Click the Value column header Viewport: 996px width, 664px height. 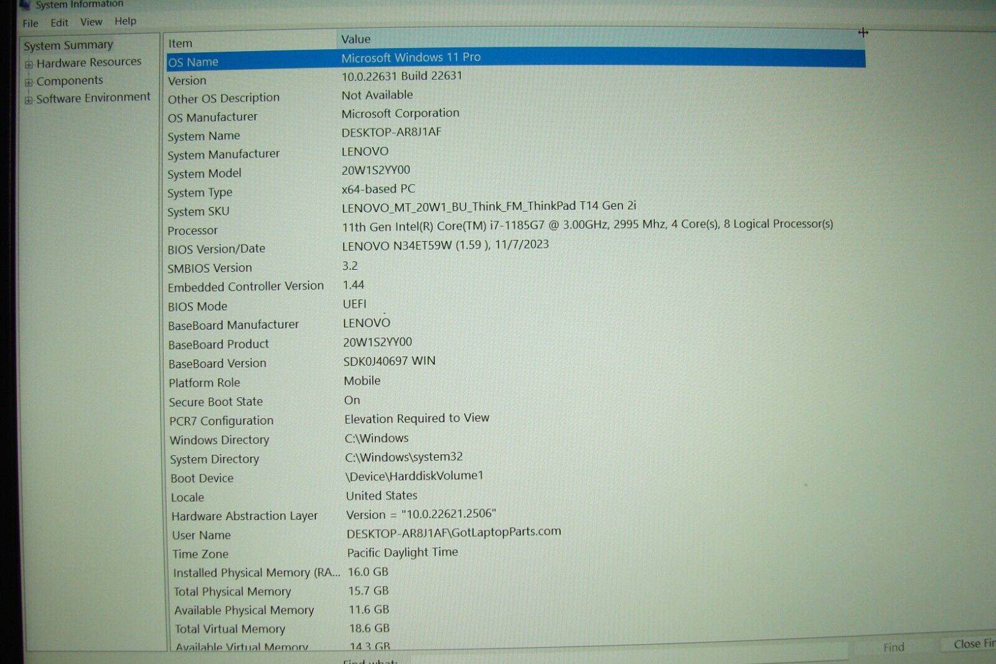point(356,39)
